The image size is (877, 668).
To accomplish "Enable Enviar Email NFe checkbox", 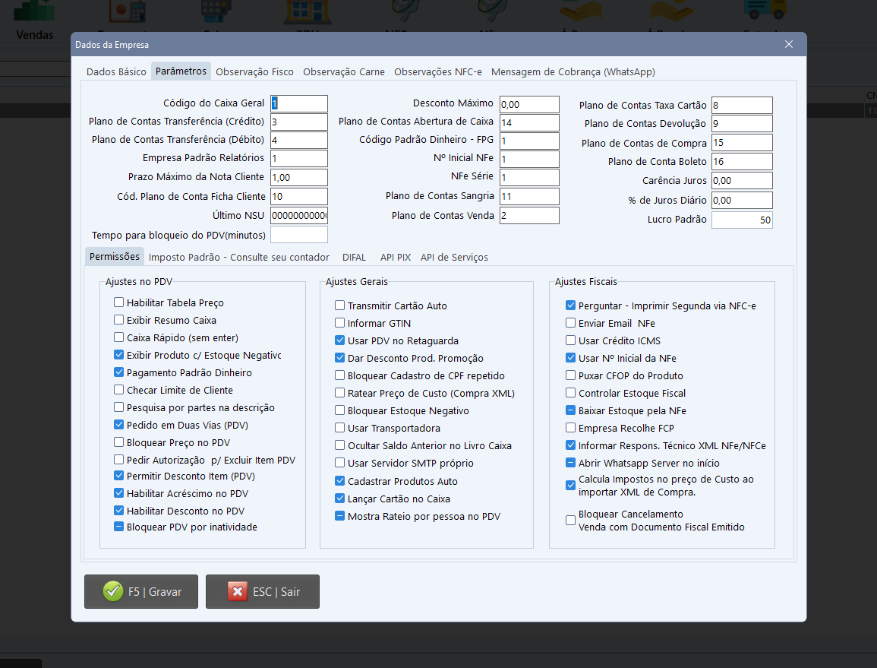I will 571,323.
